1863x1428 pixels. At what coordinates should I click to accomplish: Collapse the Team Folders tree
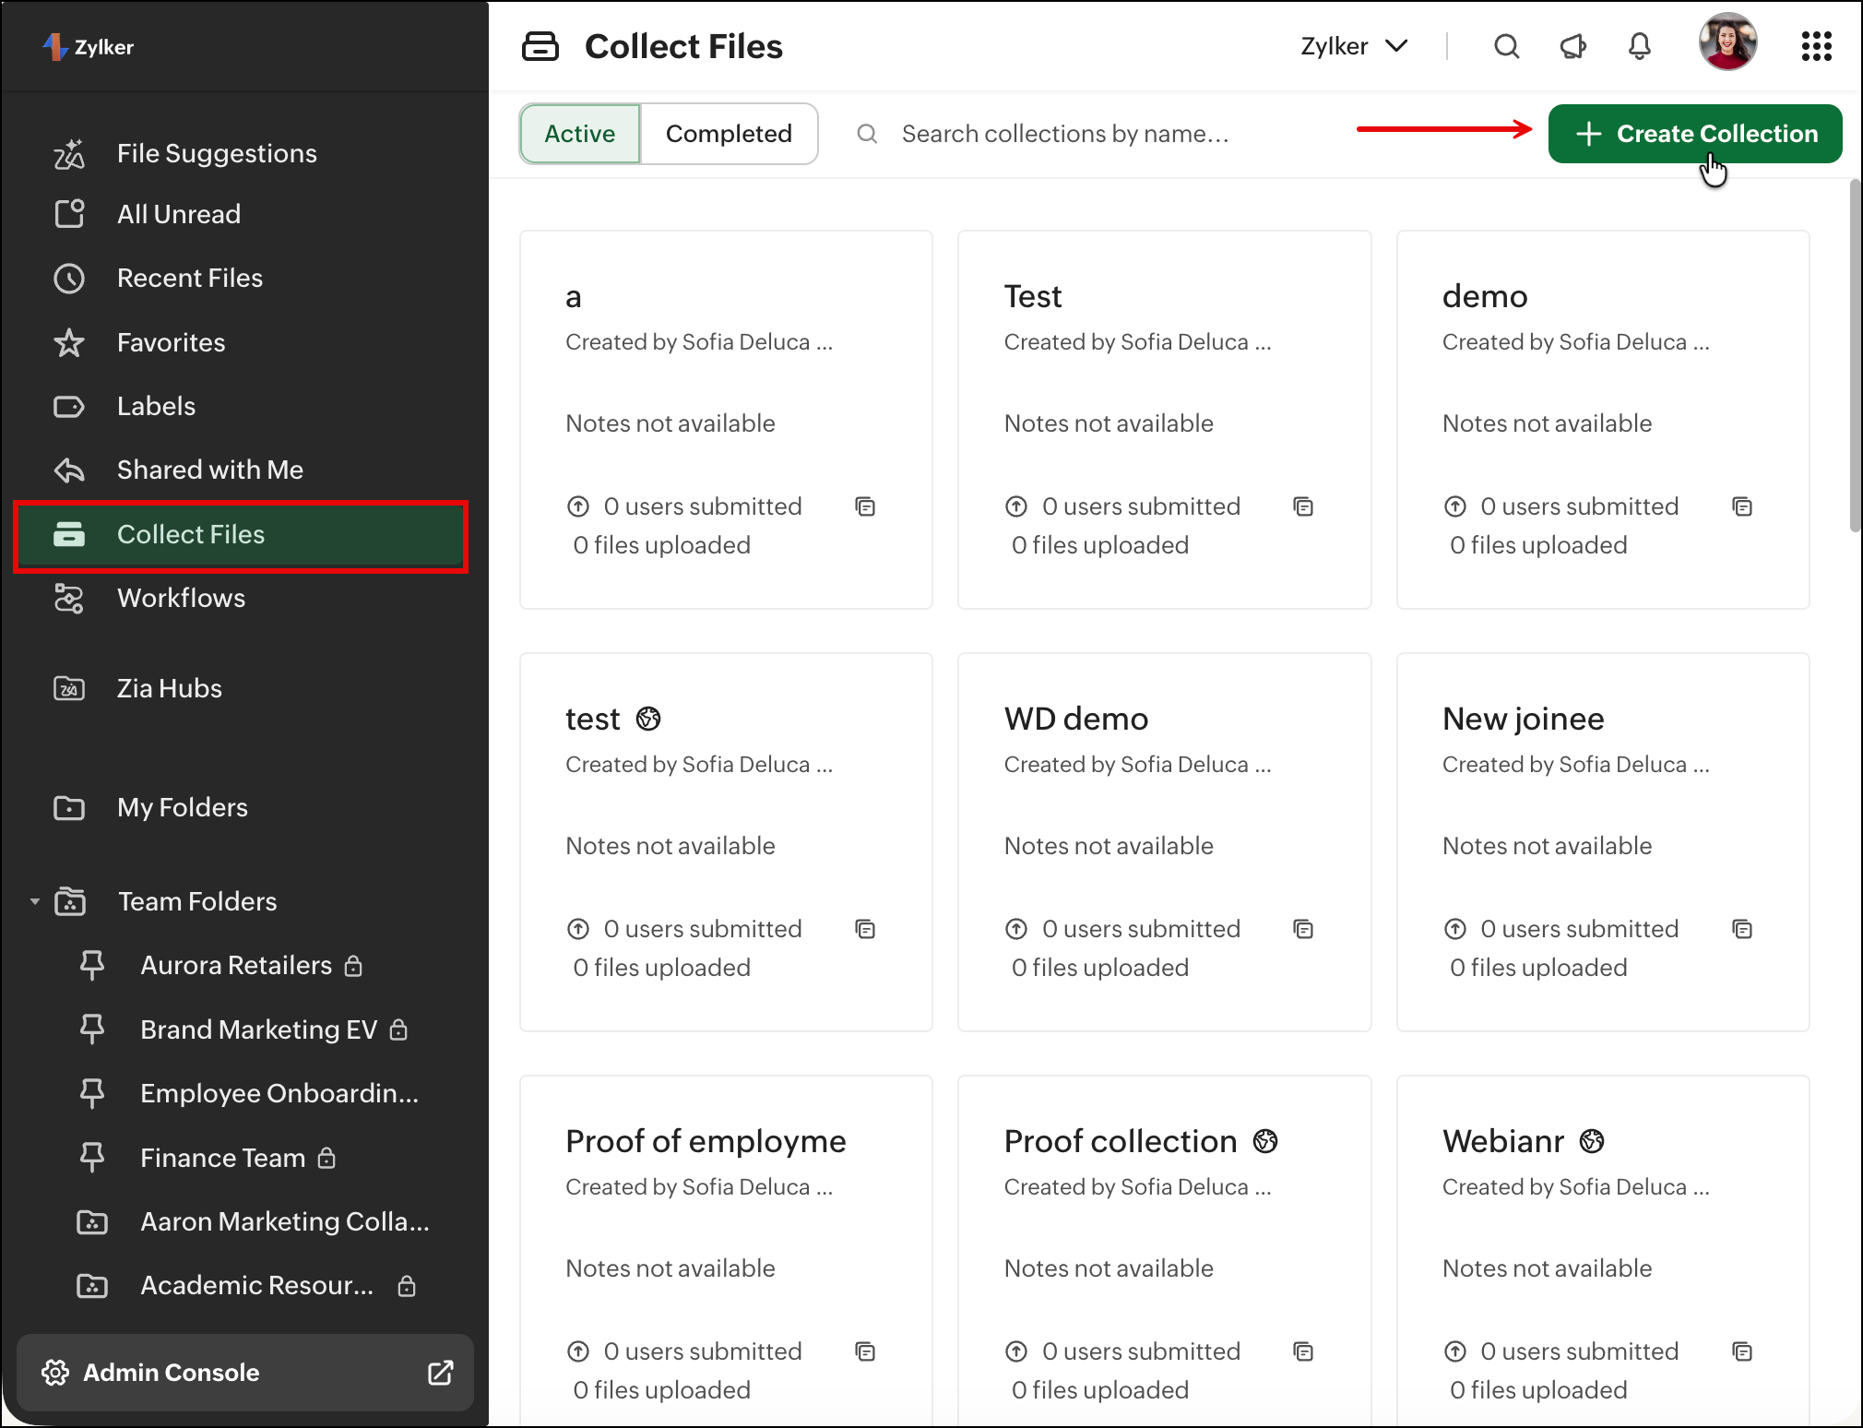tap(35, 901)
